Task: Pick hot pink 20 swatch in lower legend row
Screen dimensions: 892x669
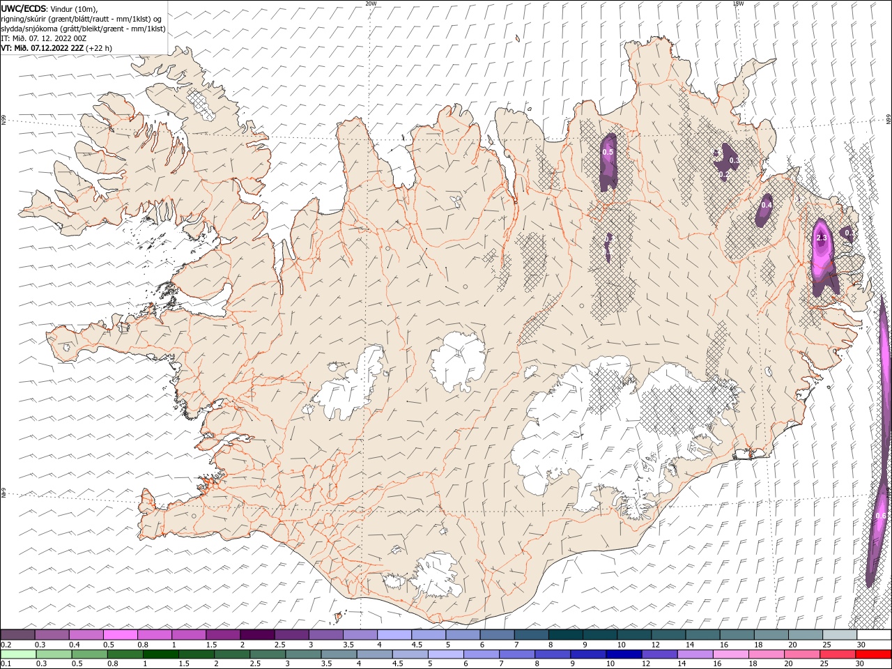Action: (801, 654)
